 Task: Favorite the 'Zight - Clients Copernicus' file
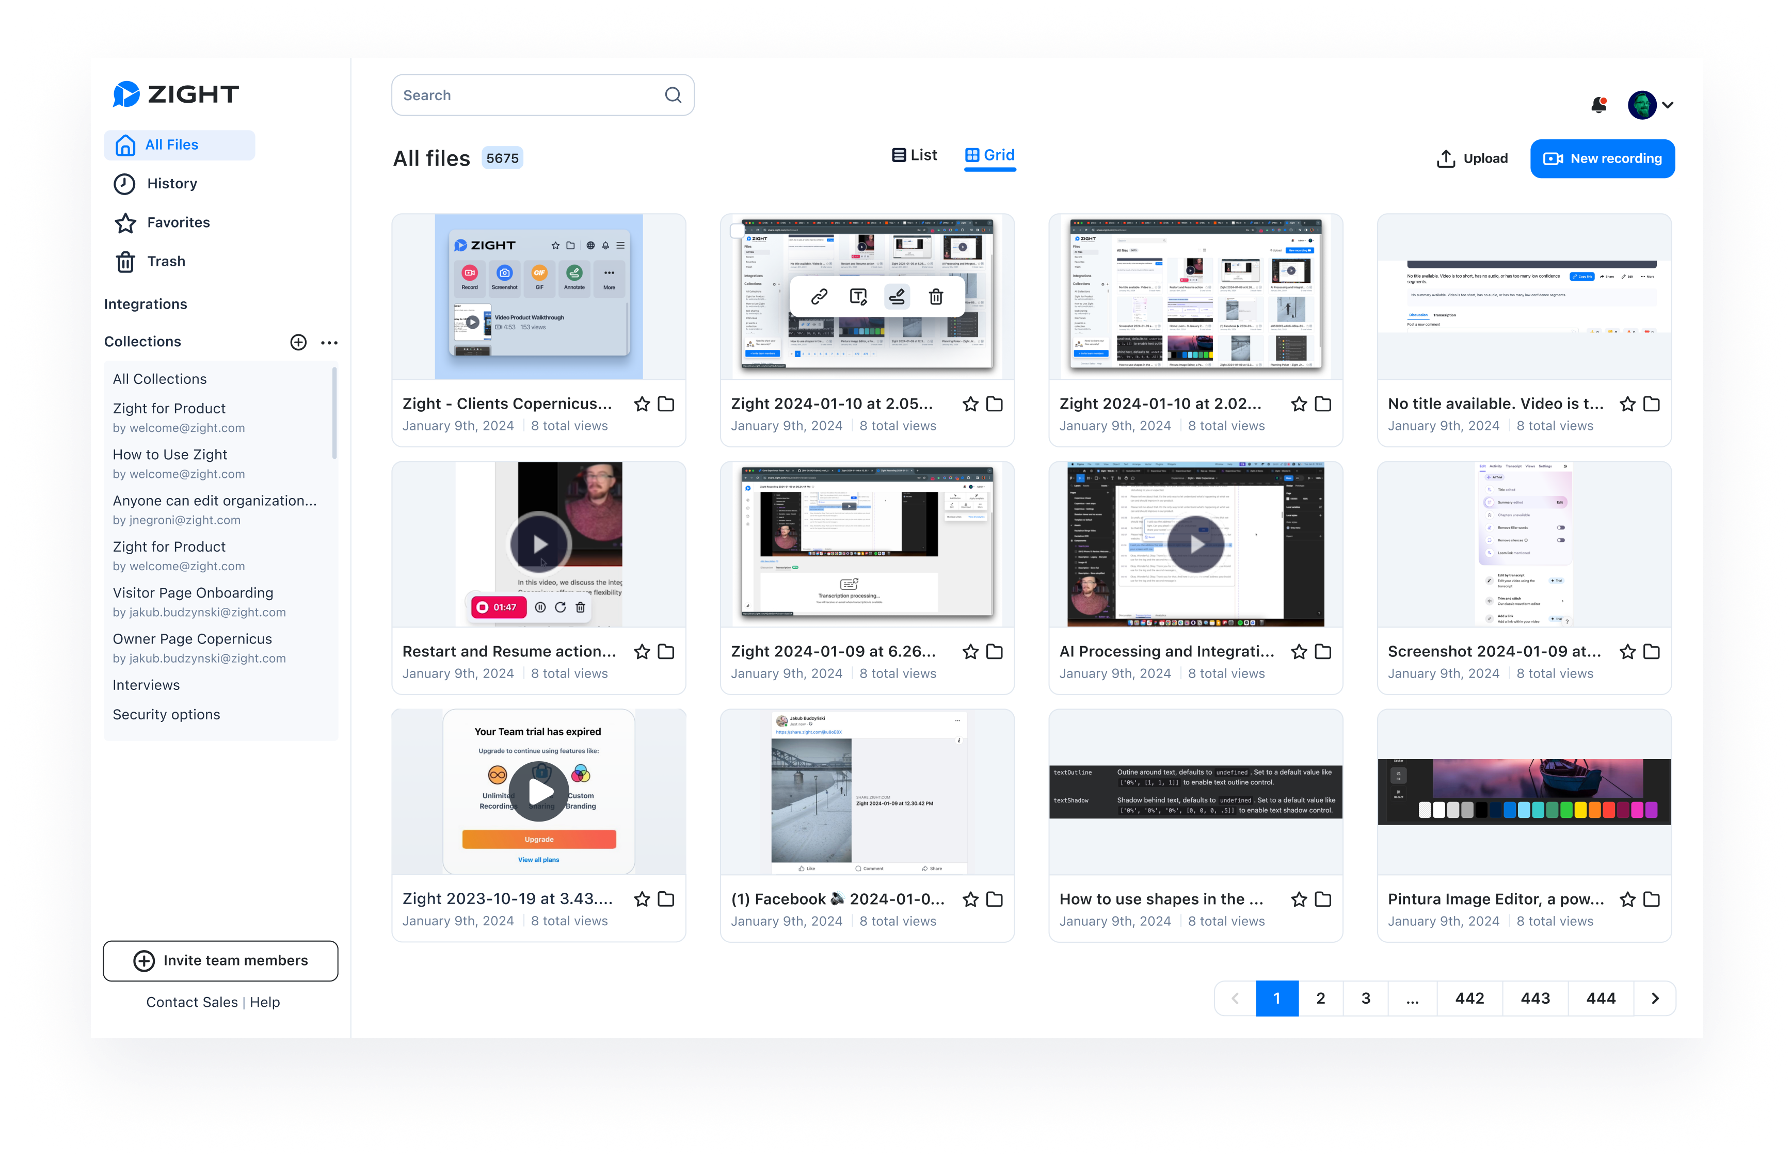click(x=642, y=405)
